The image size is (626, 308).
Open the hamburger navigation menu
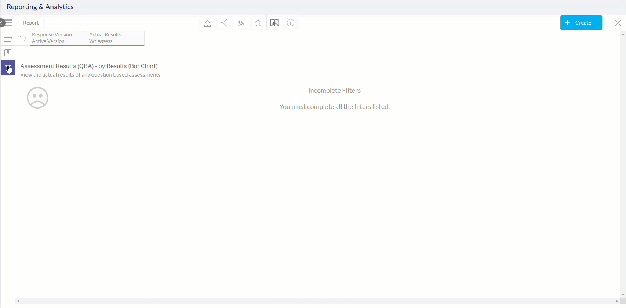[x=8, y=23]
